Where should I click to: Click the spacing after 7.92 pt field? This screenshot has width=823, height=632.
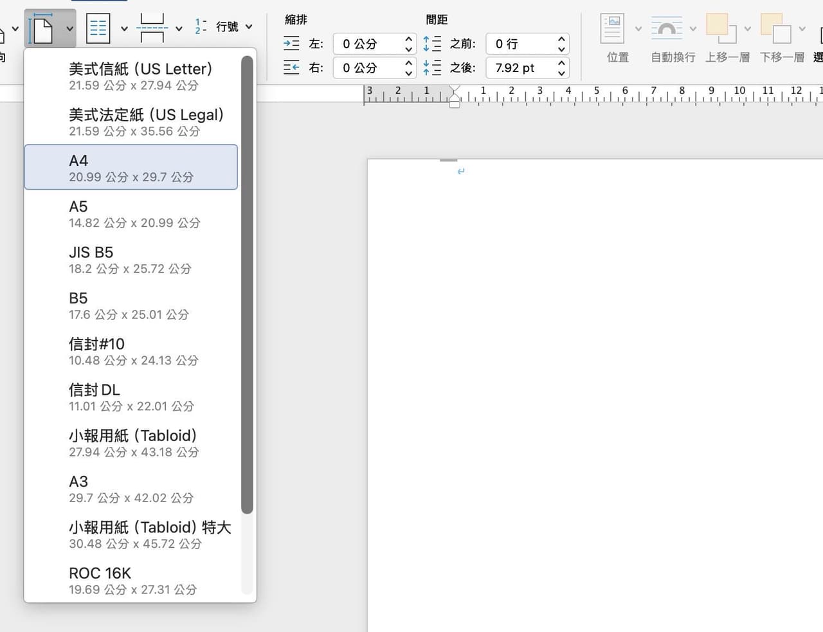click(x=520, y=68)
